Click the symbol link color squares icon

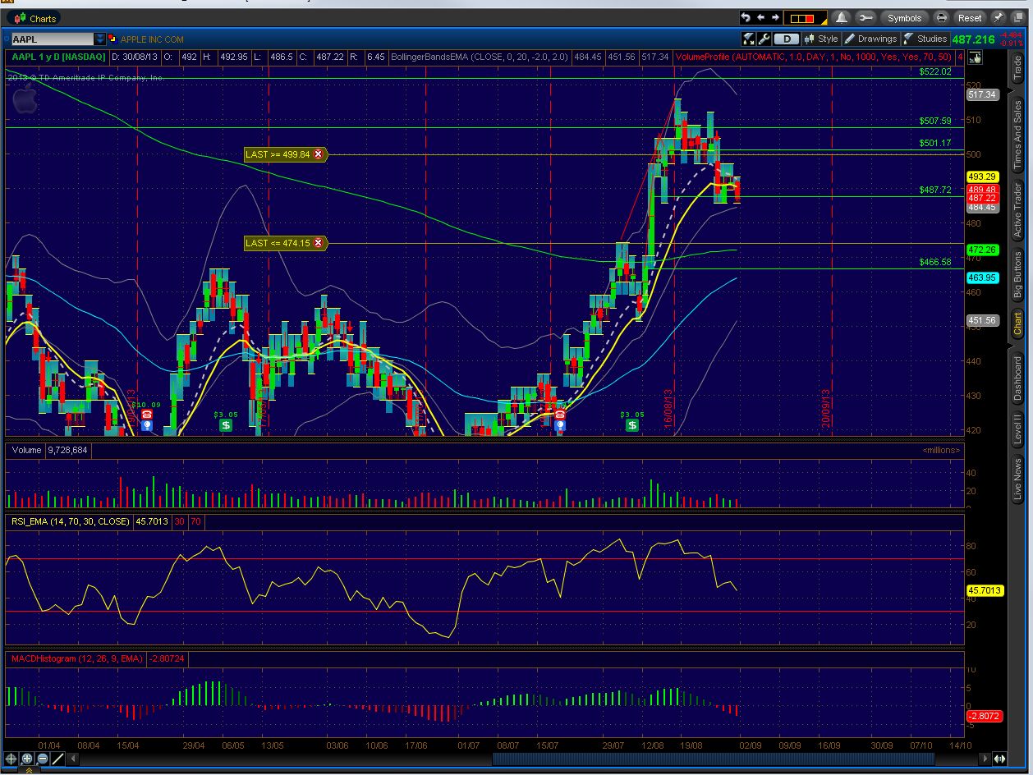(112, 39)
